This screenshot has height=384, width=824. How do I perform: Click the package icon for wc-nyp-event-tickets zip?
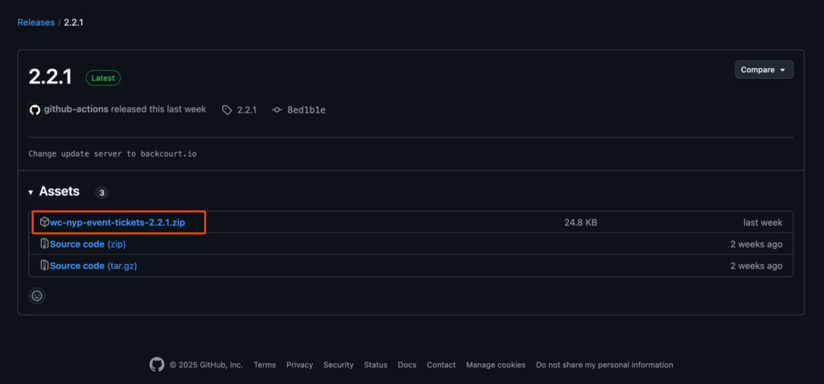[44, 223]
